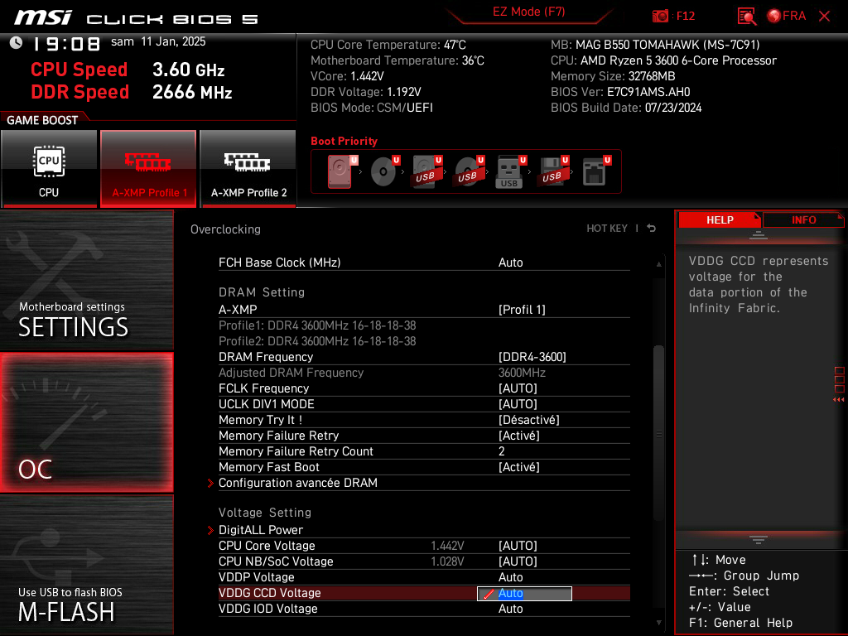Click the HOT KEY label
Screen dimensions: 848x636
[x=607, y=229]
